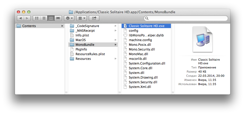The image size is (245, 115).
Task: Expand Contents using its arrow
Action: tap(62, 26)
